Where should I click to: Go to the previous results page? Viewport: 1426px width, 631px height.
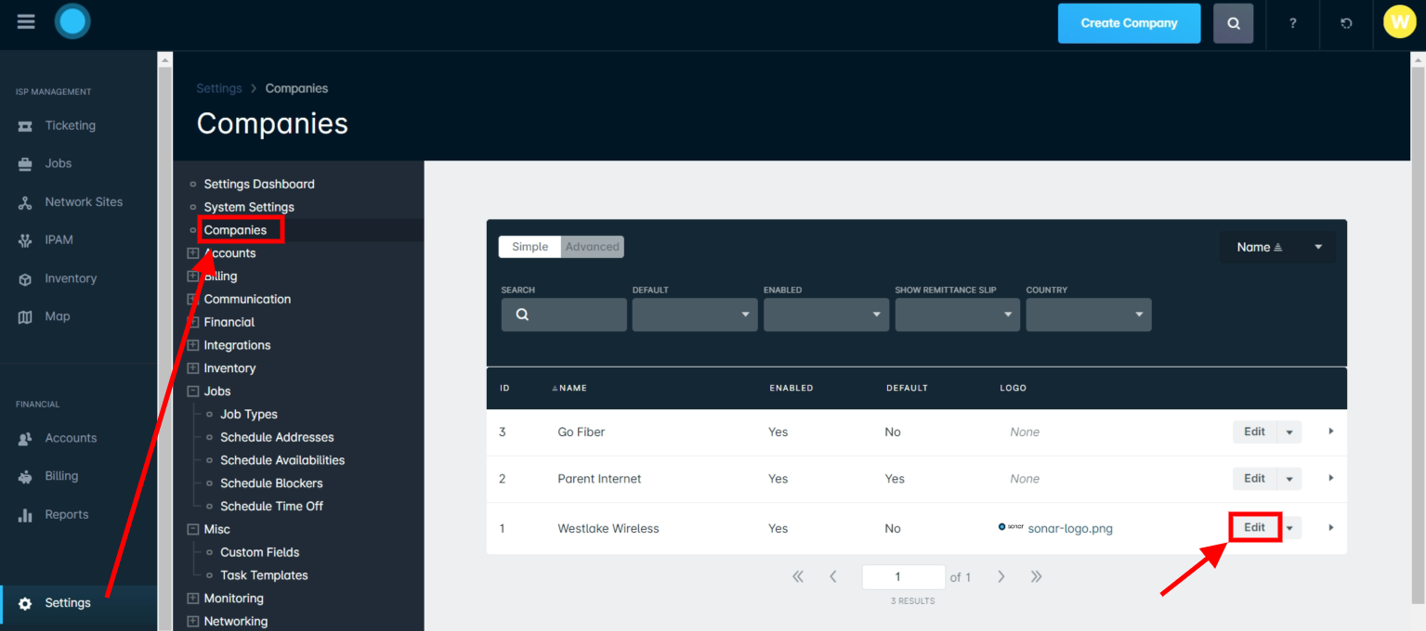click(833, 576)
